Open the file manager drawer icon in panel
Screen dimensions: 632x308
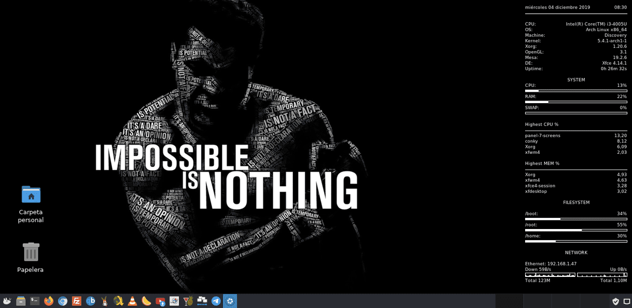click(x=21, y=301)
